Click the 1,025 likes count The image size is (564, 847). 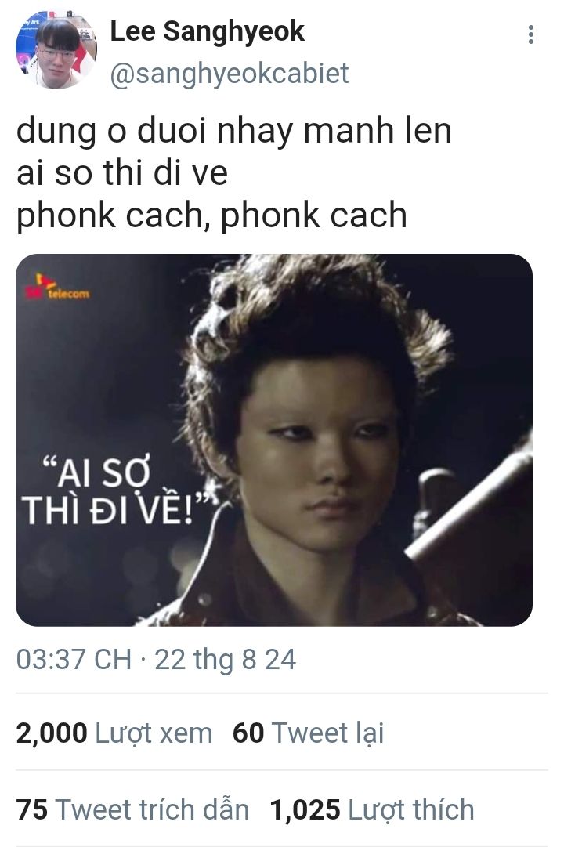305,810
